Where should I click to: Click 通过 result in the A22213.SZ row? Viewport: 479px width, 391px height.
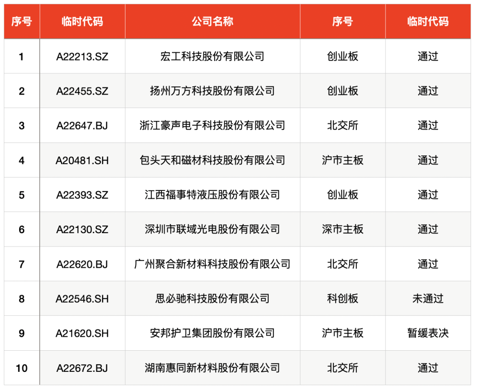428,56
